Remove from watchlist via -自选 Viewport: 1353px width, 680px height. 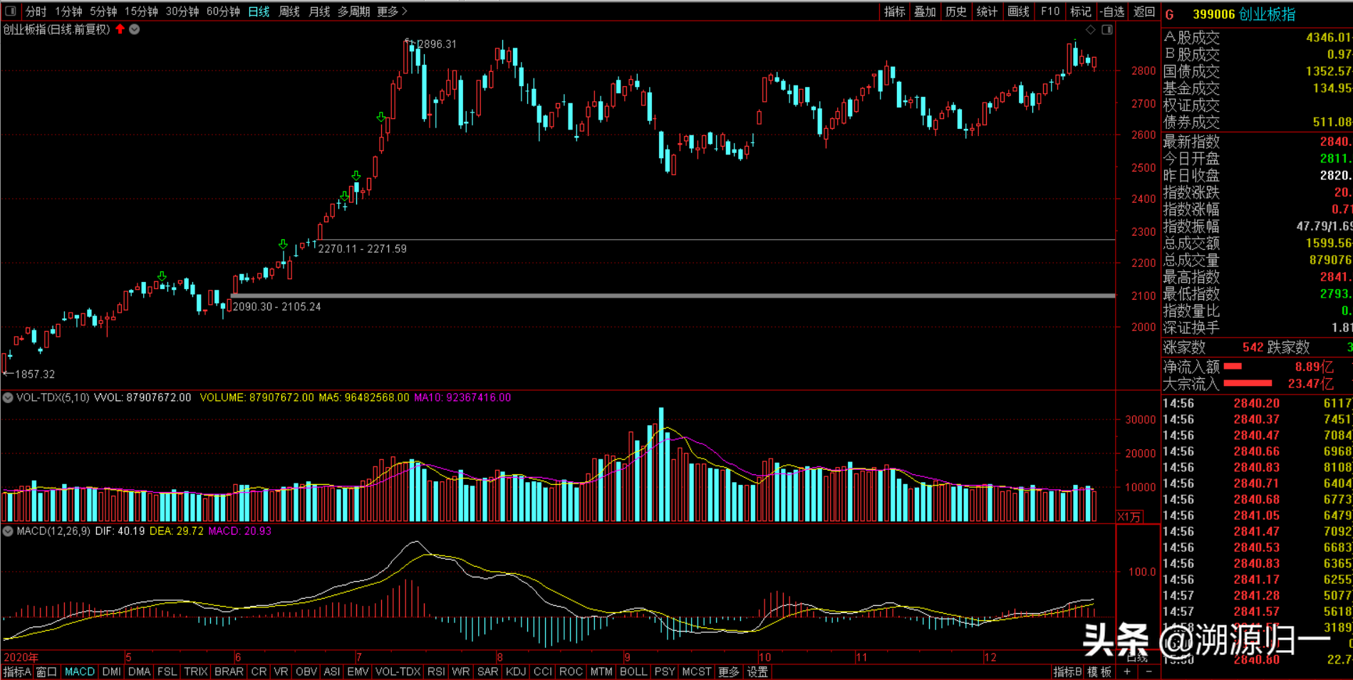1112,11
